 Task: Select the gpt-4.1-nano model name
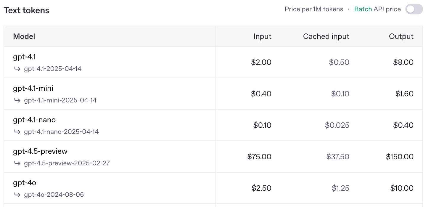click(34, 120)
